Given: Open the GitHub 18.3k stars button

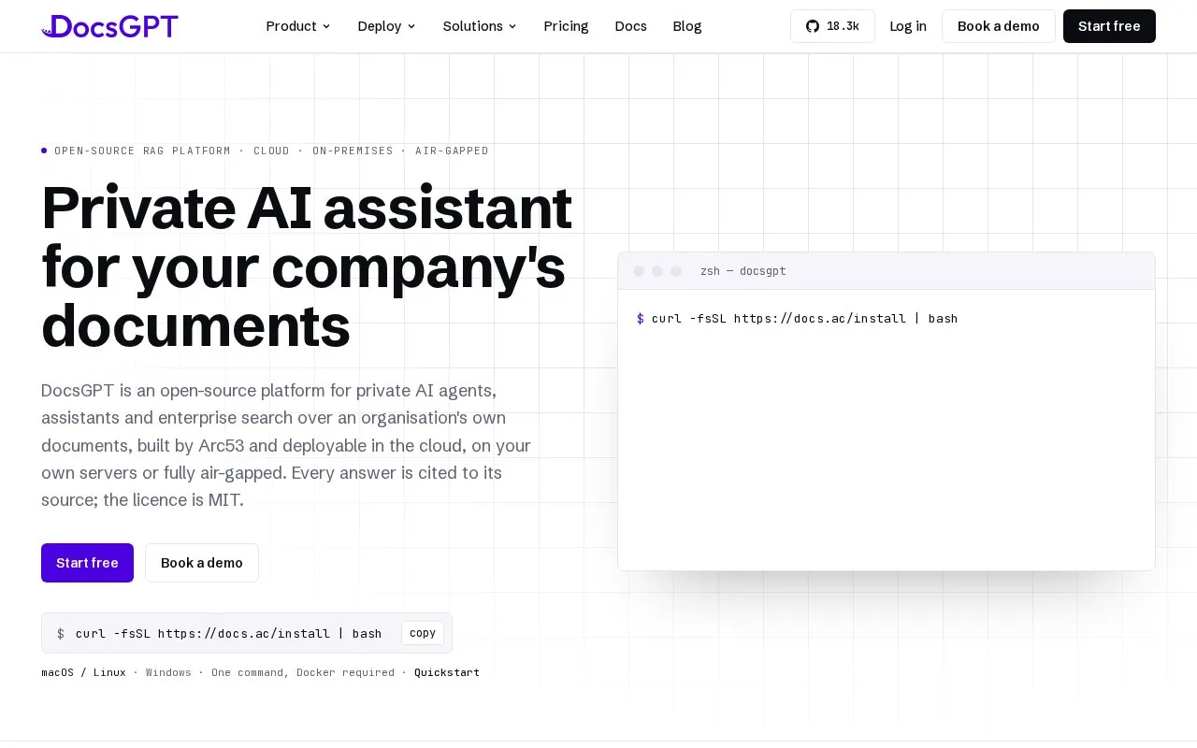Looking at the screenshot, I should [x=832, y=26].
